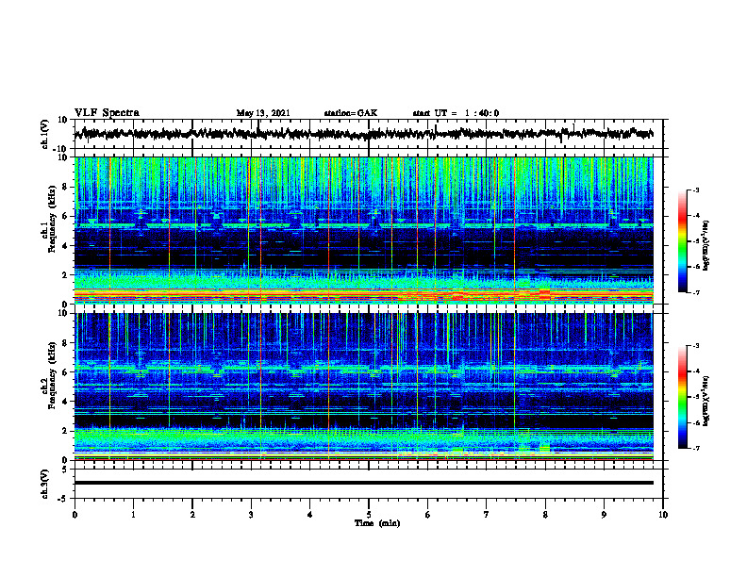The width and height of the screenshot is (747, 577).
Task: Click time axis tick label "0"
Action: click(75, 515)
